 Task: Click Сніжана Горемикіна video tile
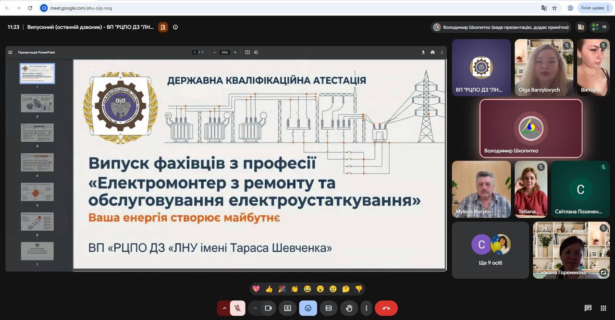[x=571, y=250]
